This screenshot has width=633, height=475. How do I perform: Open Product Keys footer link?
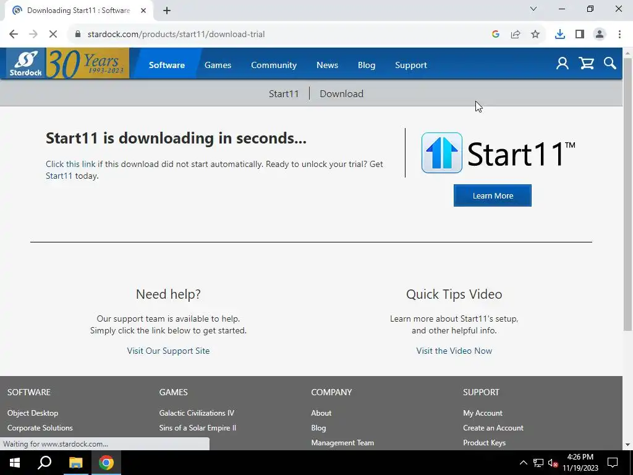click(485, 443)
